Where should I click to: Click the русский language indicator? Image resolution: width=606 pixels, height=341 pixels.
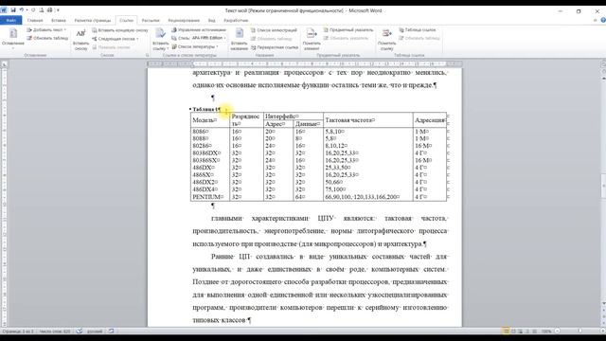click(x=95, y=332)
